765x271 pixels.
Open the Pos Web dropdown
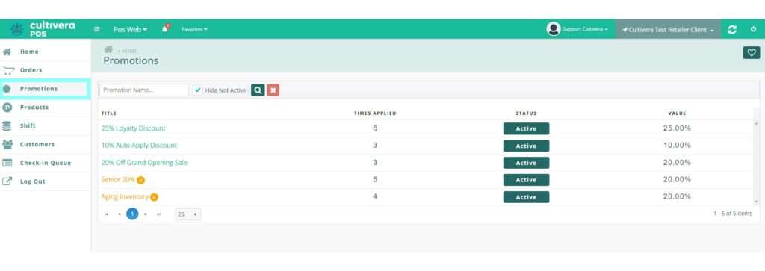(130, 30)
